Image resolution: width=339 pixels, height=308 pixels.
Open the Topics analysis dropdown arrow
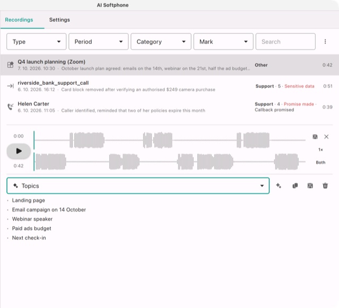click(262, 186)
